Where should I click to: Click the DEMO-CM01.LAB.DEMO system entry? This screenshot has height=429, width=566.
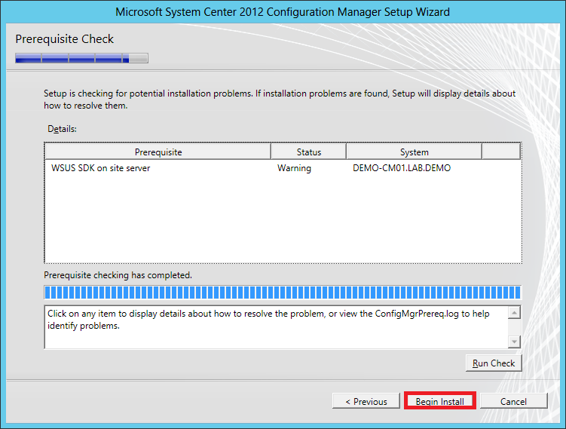pyautogui.click(x=401, y=168)
